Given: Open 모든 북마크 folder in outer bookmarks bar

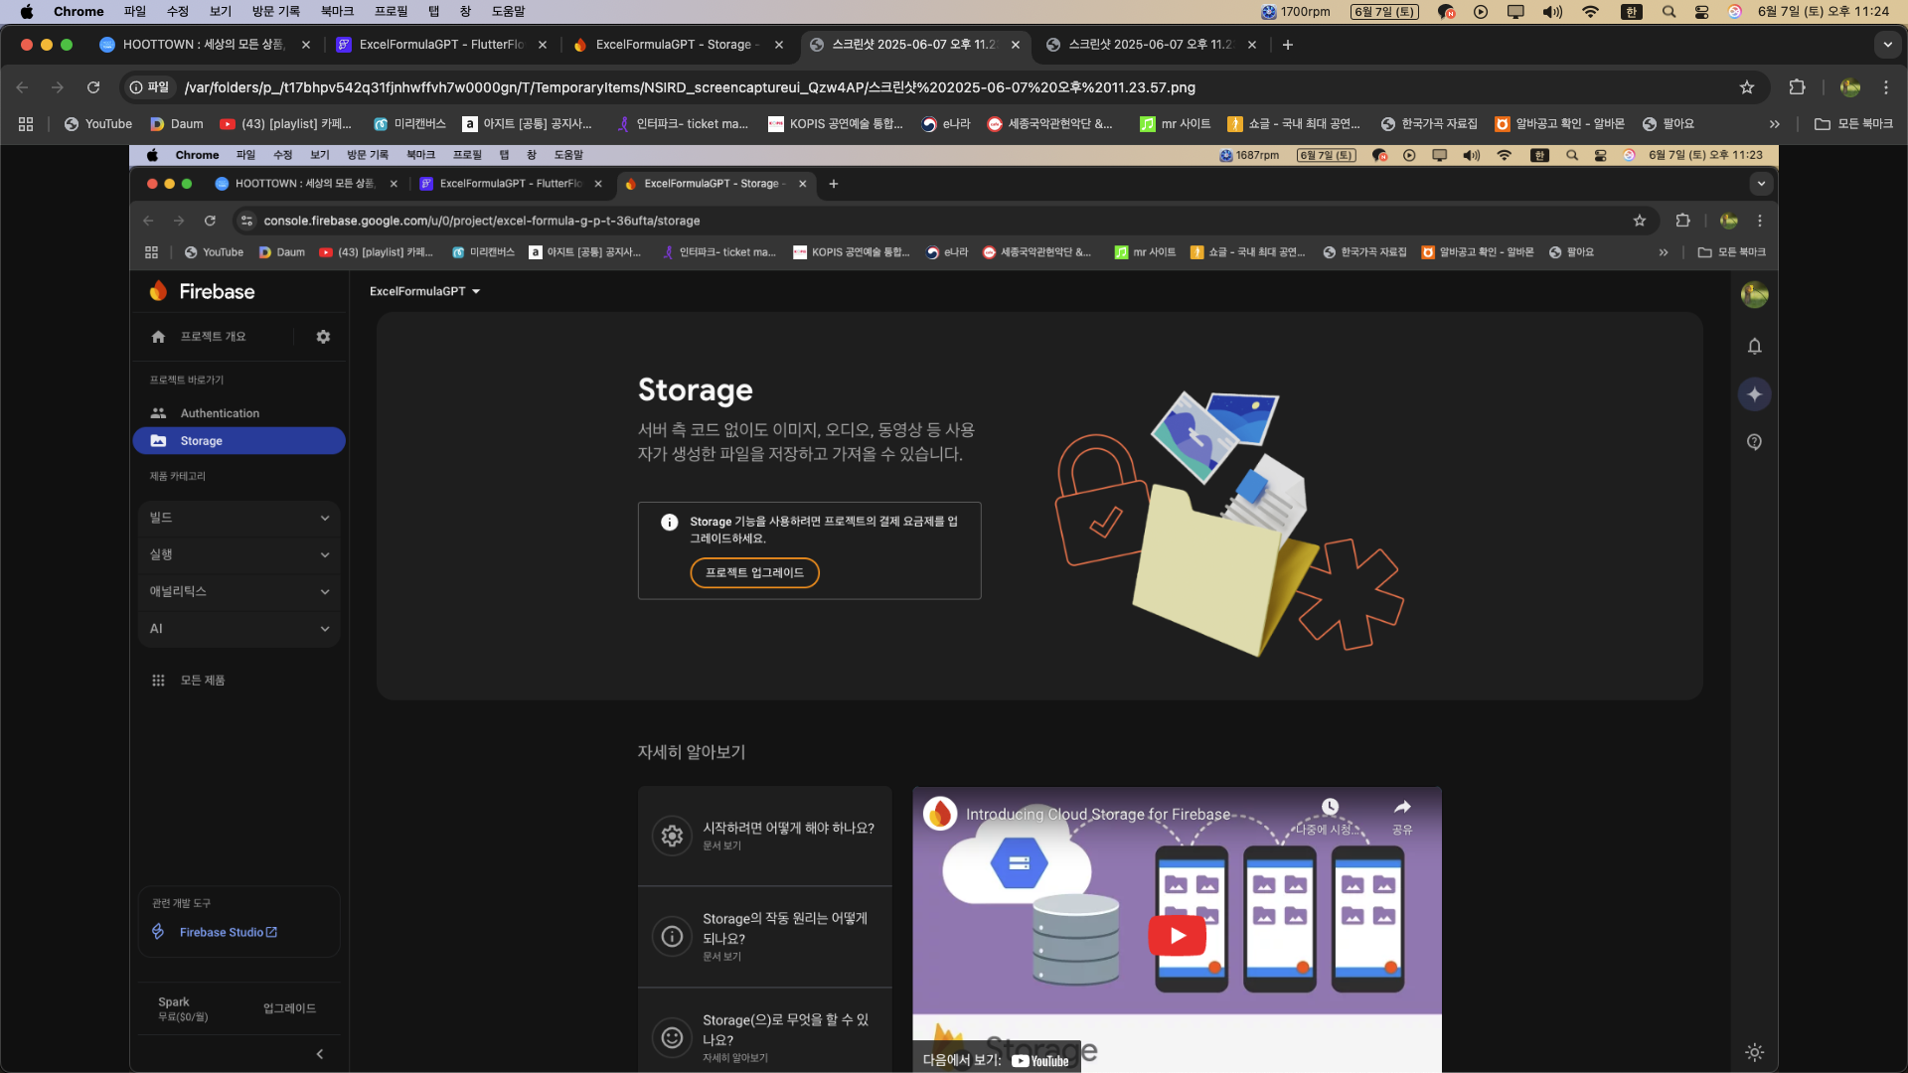Looking at the screenshot, I should pos(1853,124).
